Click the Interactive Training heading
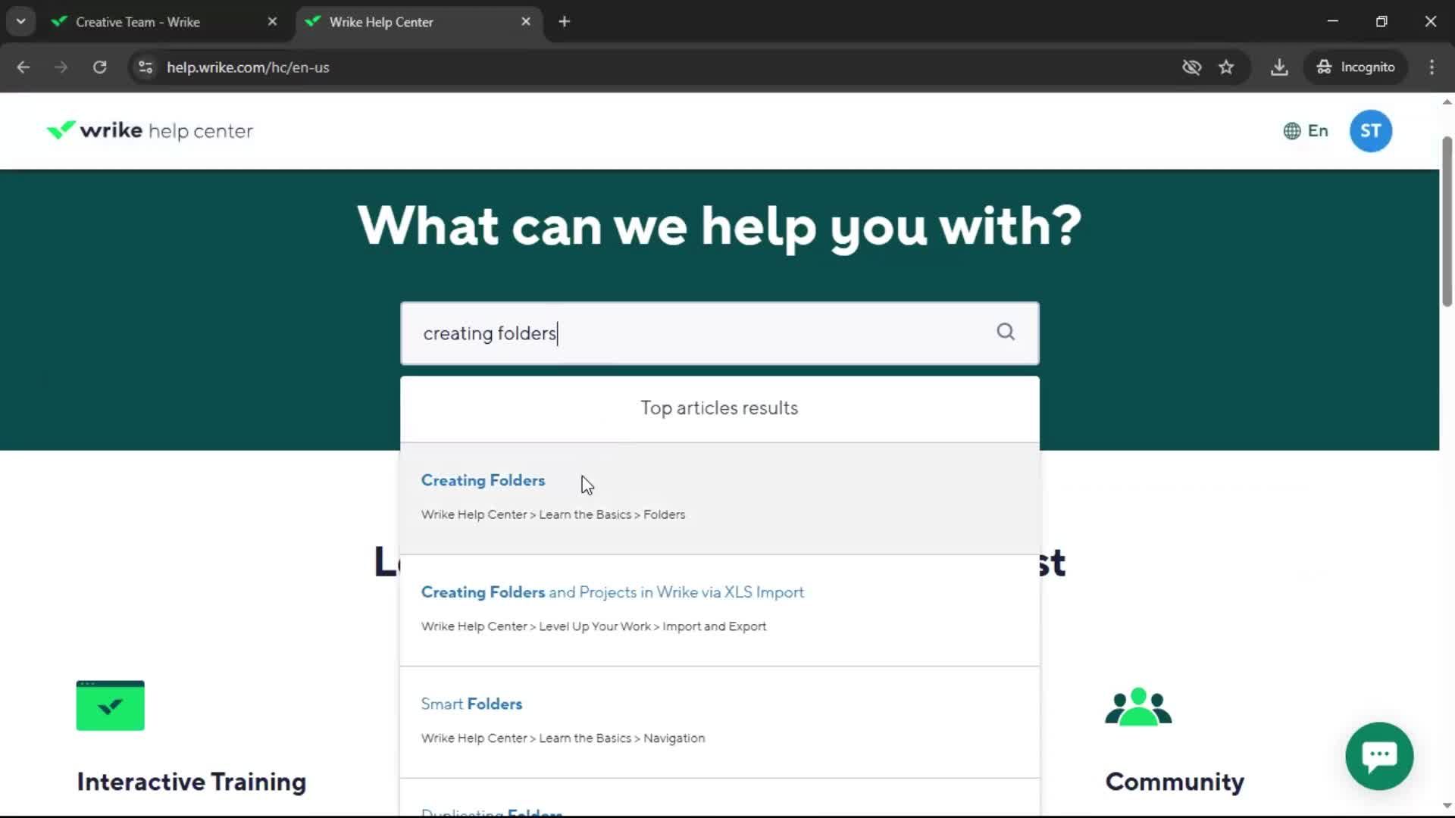 (x=191, y=782)
